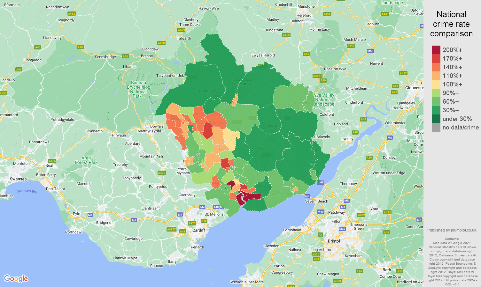
Task: Click the Brecon town label
Action: 147,56
